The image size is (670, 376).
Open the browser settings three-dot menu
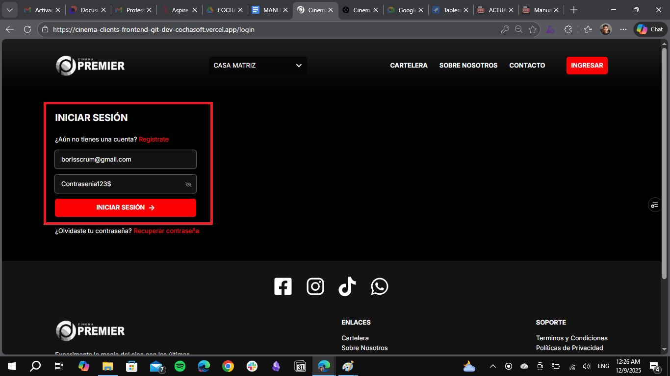click(x=623, y=29)
